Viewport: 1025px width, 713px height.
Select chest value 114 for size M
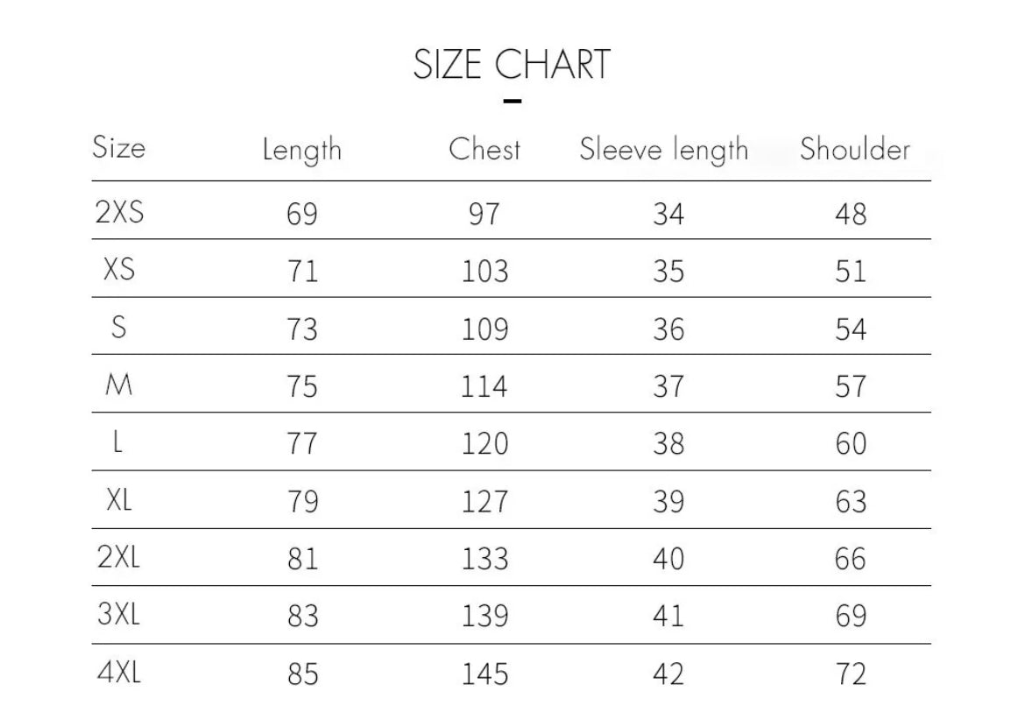tap(484, 386)
